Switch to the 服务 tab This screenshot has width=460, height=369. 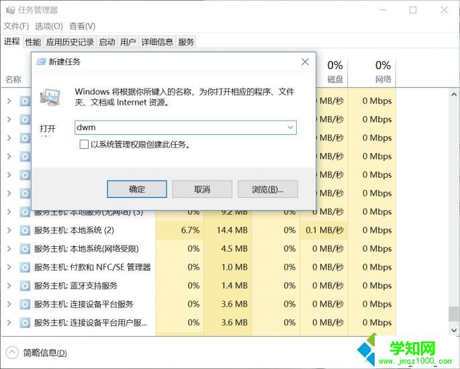click(186, 42)
